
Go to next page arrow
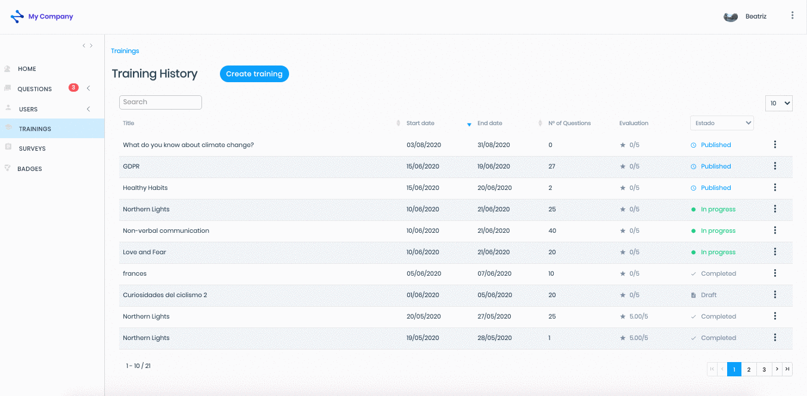pos(777,369)
